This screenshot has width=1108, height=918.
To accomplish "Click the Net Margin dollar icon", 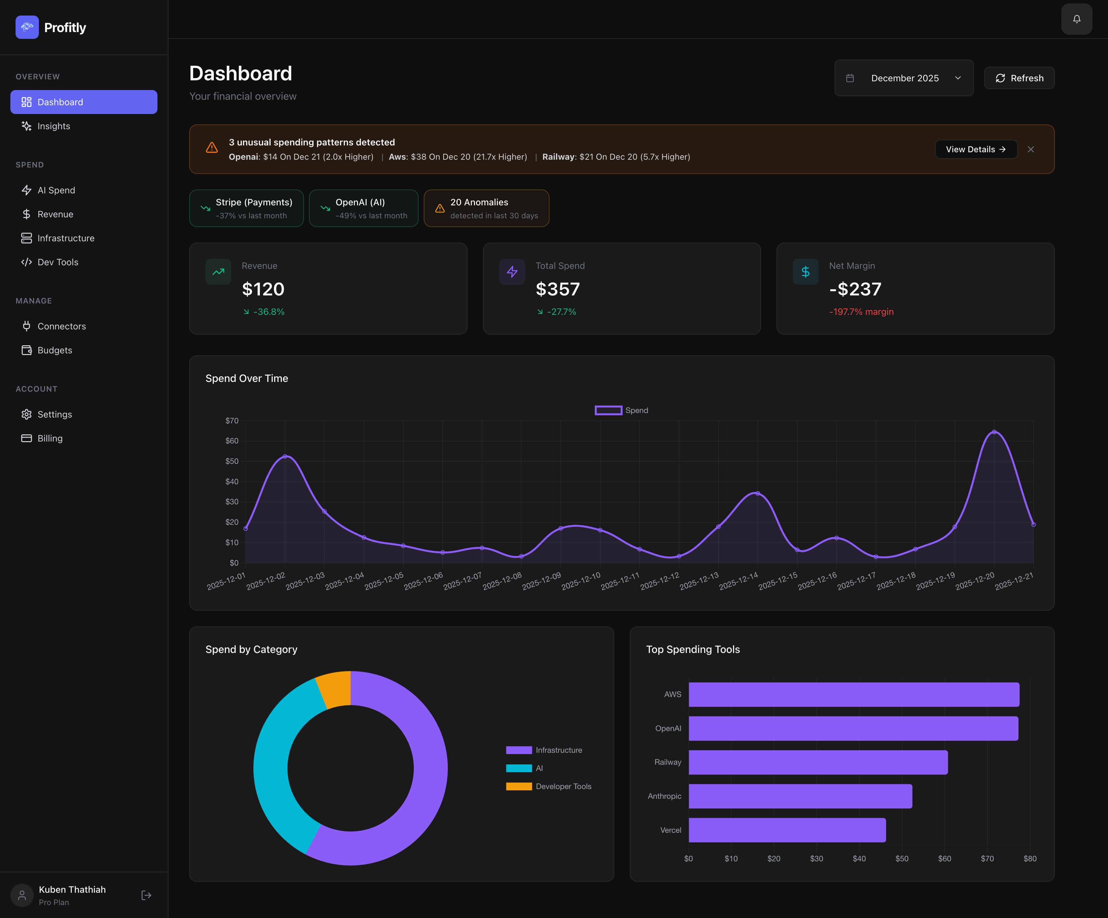I will coord(805,272).
